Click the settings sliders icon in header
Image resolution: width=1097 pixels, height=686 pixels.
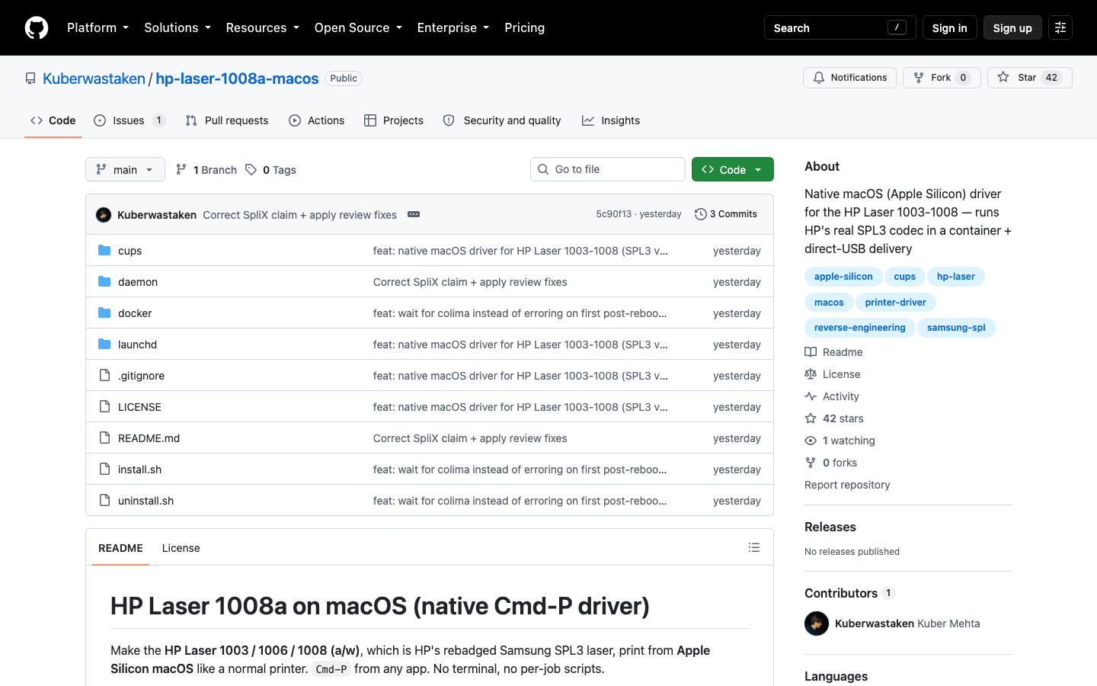point(1060,27)
